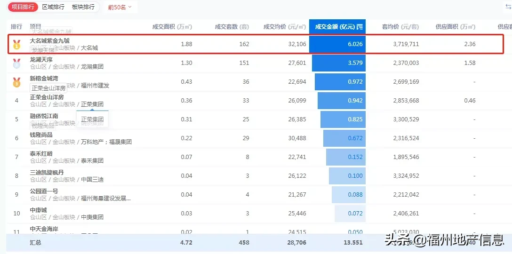The image size is (512, 254).
Task: Click 供应面积 value 2.36
Action: (470, 44)
